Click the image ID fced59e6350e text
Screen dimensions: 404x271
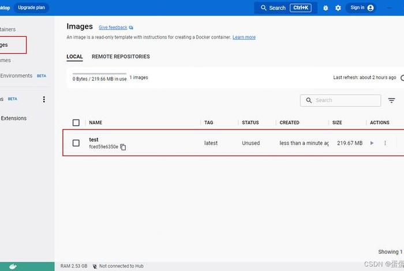tap(103, 146)
